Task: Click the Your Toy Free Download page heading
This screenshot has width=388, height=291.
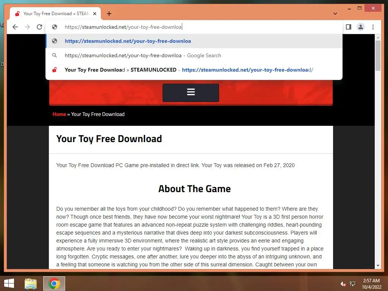Action: click(109, 139)
